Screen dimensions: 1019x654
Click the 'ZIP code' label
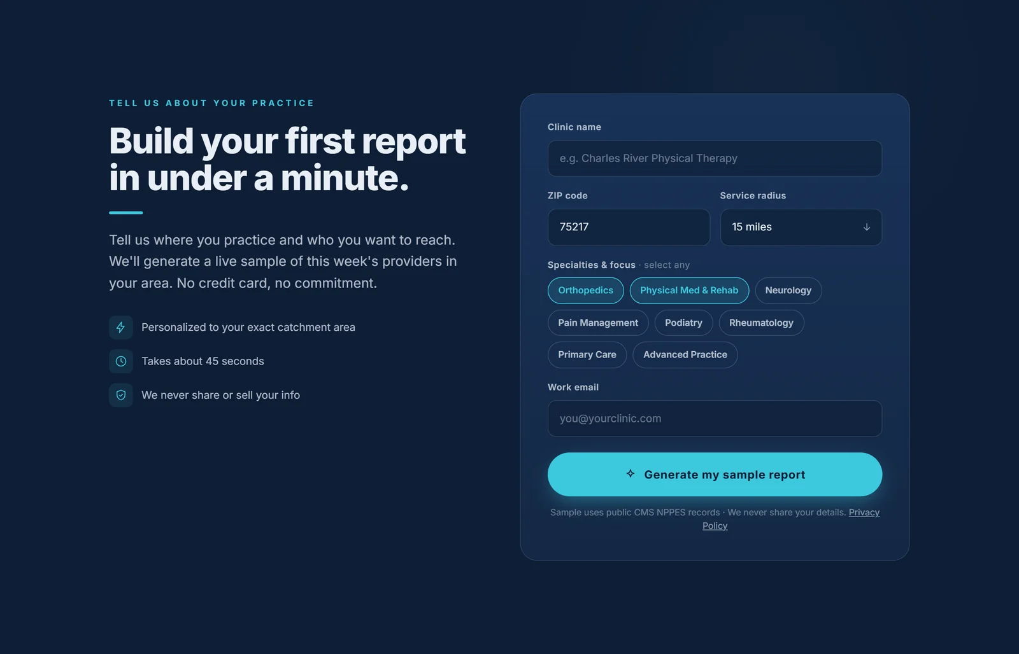click(x=567, y=196)
